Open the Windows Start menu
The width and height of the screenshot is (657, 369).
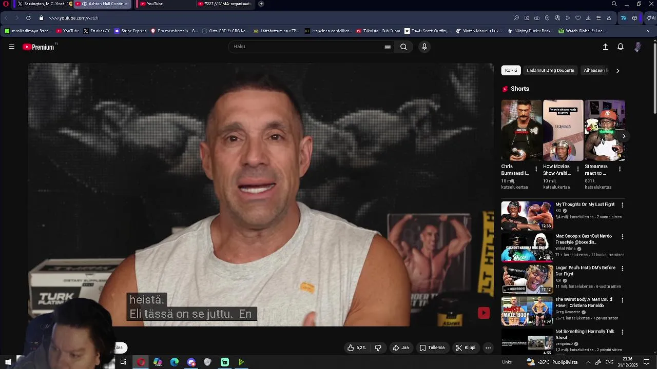tap(8, 362)
